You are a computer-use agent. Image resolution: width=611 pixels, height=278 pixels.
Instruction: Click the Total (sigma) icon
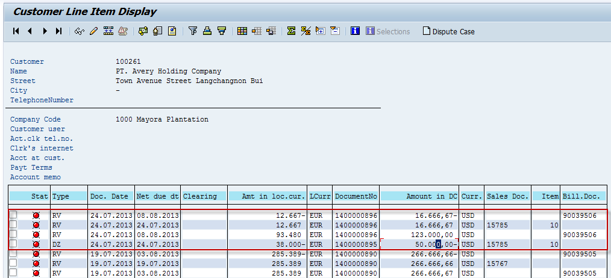coord(291,31)
